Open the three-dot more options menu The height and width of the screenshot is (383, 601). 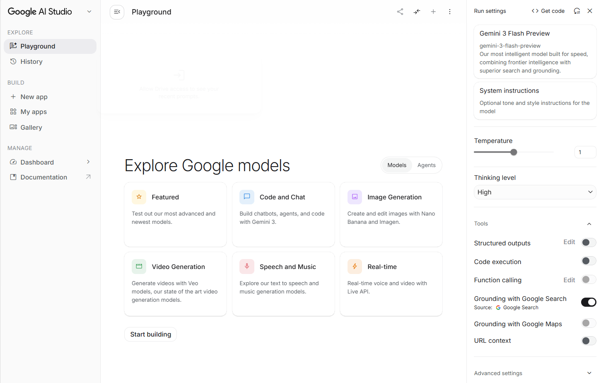[x=450, y=12]
